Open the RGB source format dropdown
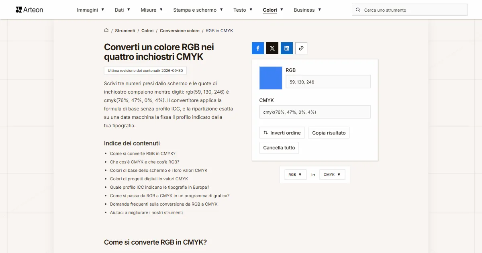482x253 pixels. (x=295, y=175)
